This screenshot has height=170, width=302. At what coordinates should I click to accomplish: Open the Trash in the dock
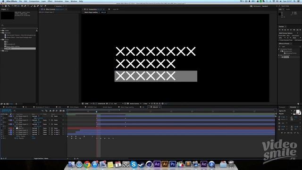coord(231,164)
